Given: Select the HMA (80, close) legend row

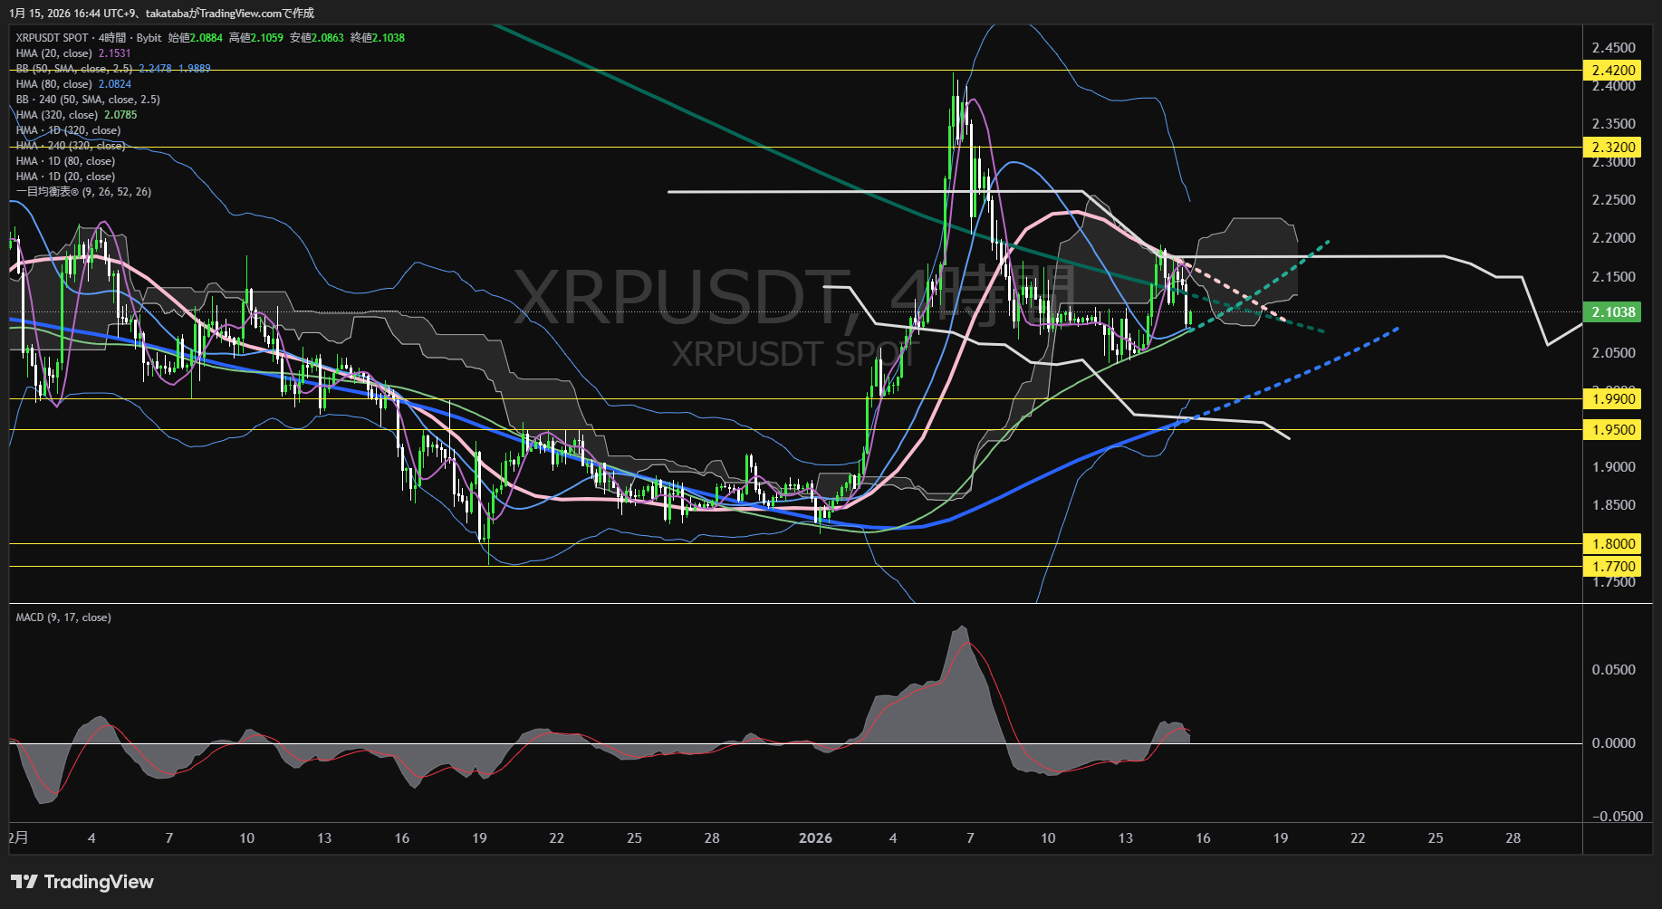Looking at the screenshot, I should (x=73, y=84).
